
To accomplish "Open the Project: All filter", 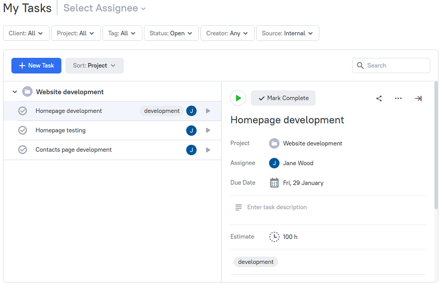I will (x=76, y=33).
